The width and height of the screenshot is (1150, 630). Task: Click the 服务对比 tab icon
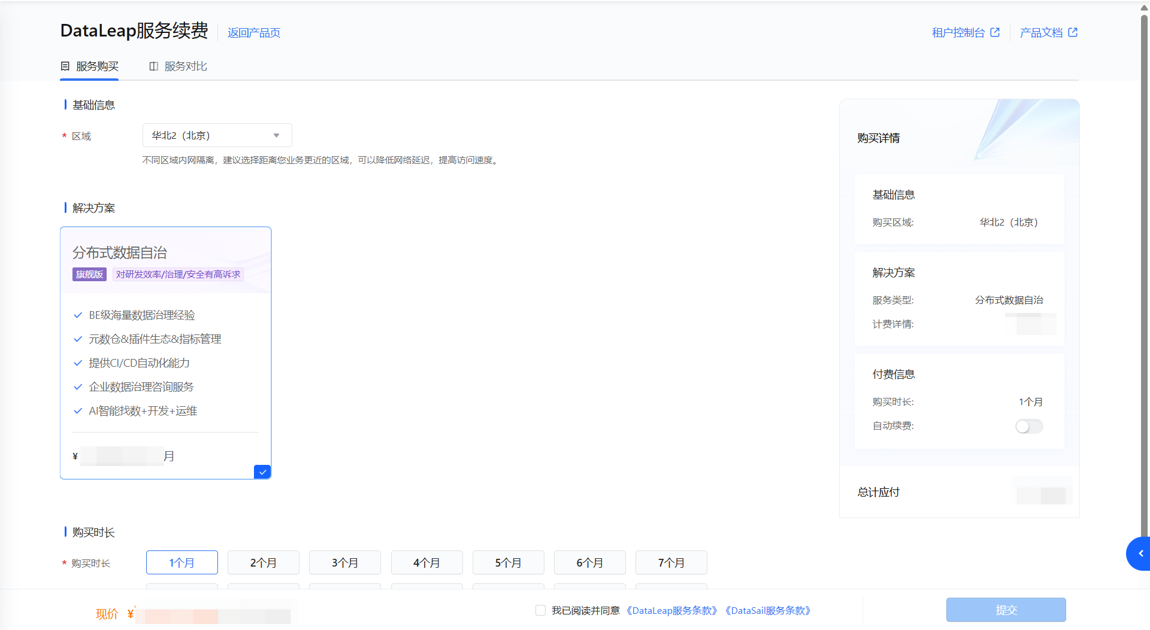(x=154, y=66)
